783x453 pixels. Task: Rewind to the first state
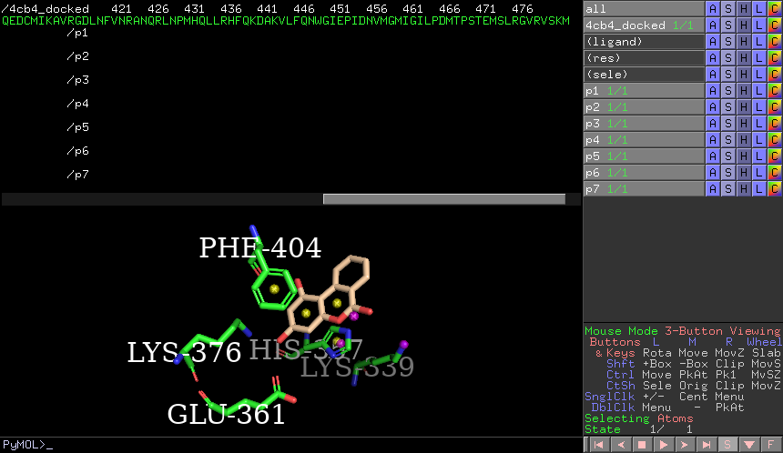tap(598, 445)
